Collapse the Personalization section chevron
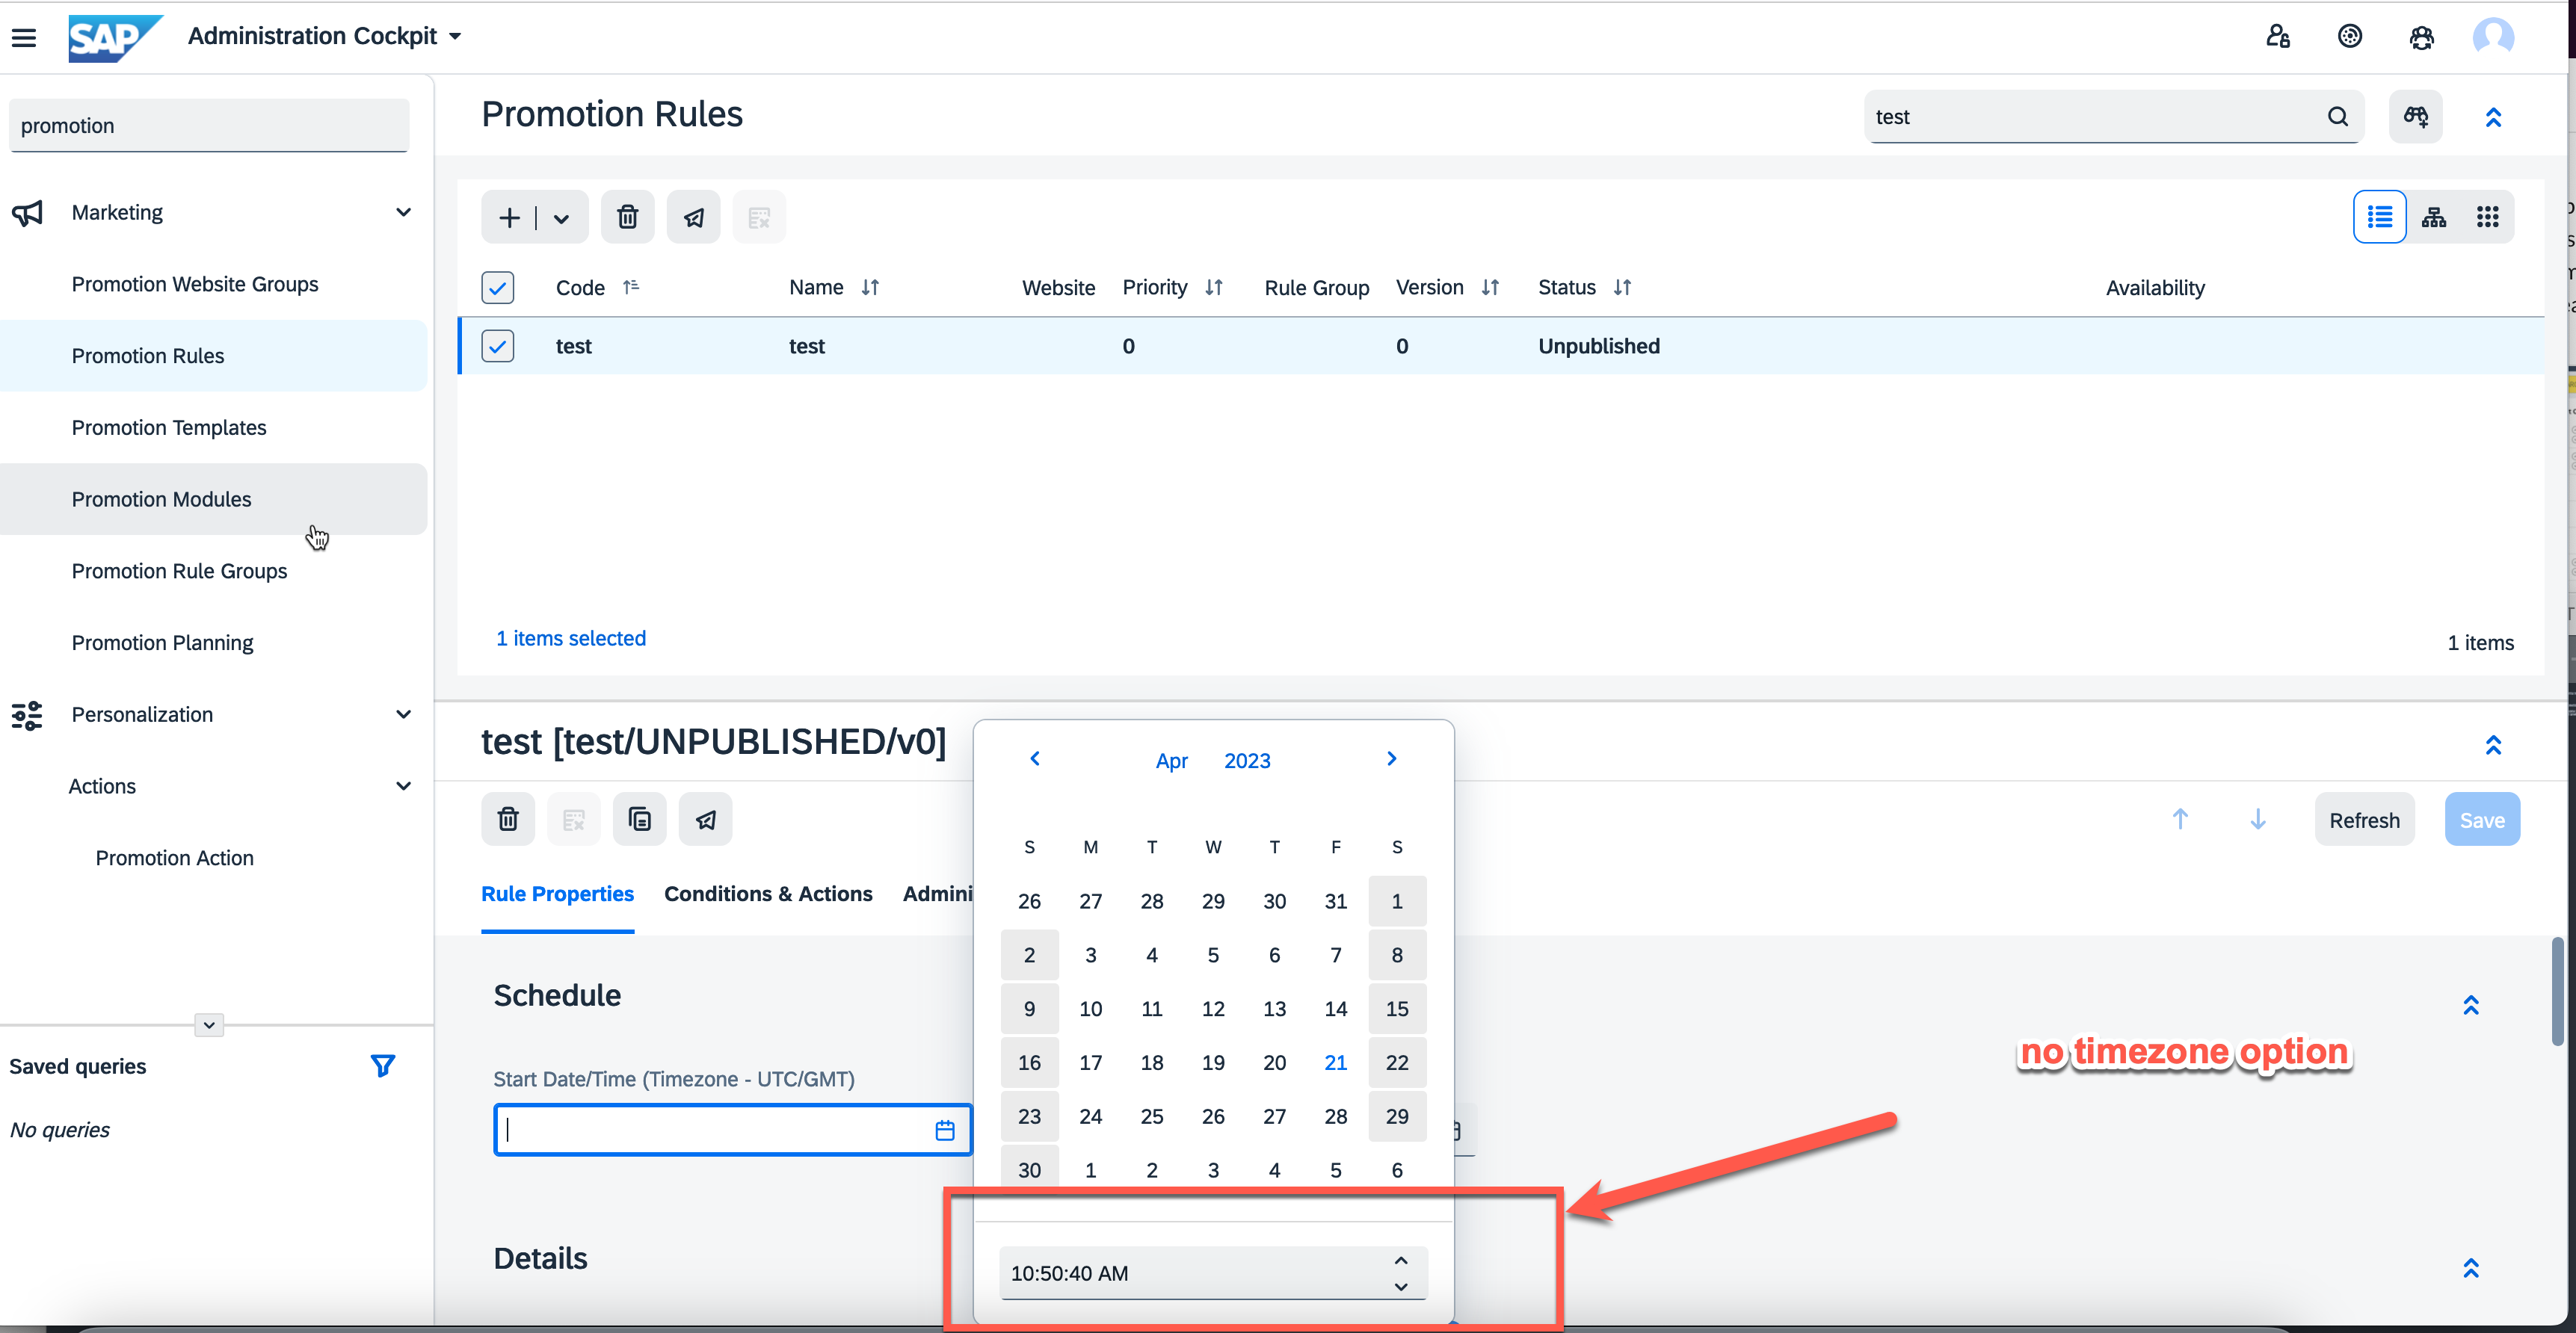The height and width of the screenshot is (1333, 2576). (403, 714)
